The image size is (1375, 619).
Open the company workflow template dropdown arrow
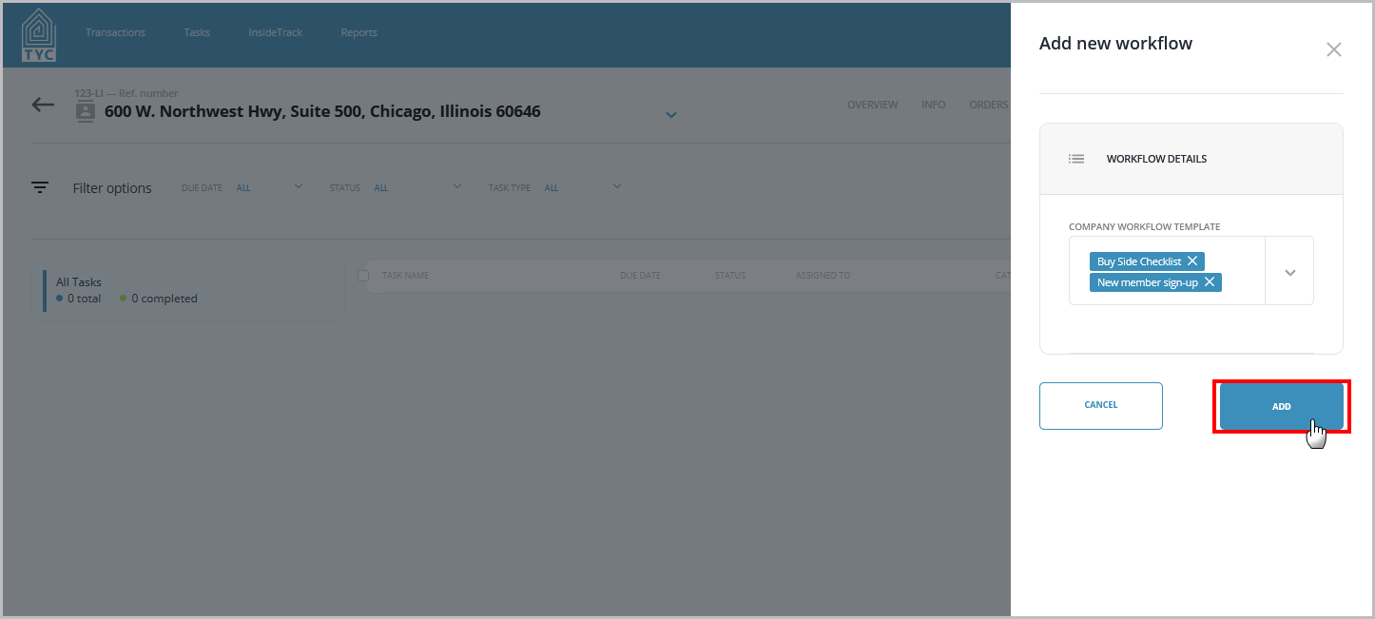pyautogui.click(x=1290, y=272)
